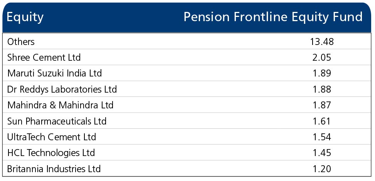
Task: Click the 1.61 value cell
Action: click(322, 121)
